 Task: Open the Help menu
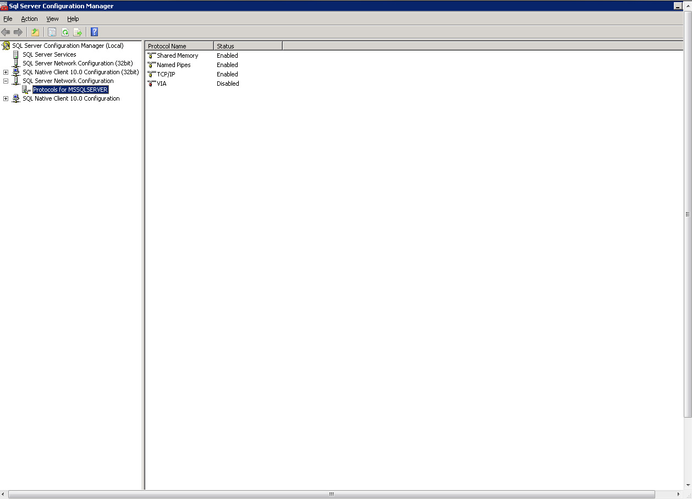coord(73,19)
